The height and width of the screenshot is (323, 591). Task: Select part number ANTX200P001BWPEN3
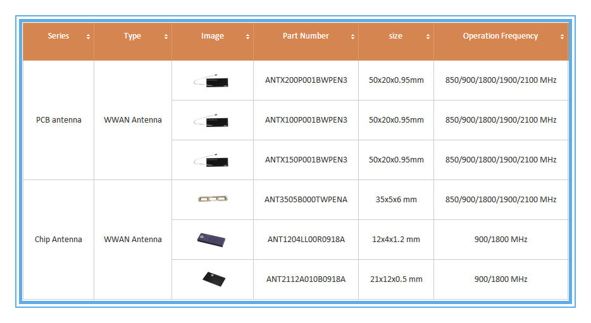pyautogui.click(x=306, y=80)
